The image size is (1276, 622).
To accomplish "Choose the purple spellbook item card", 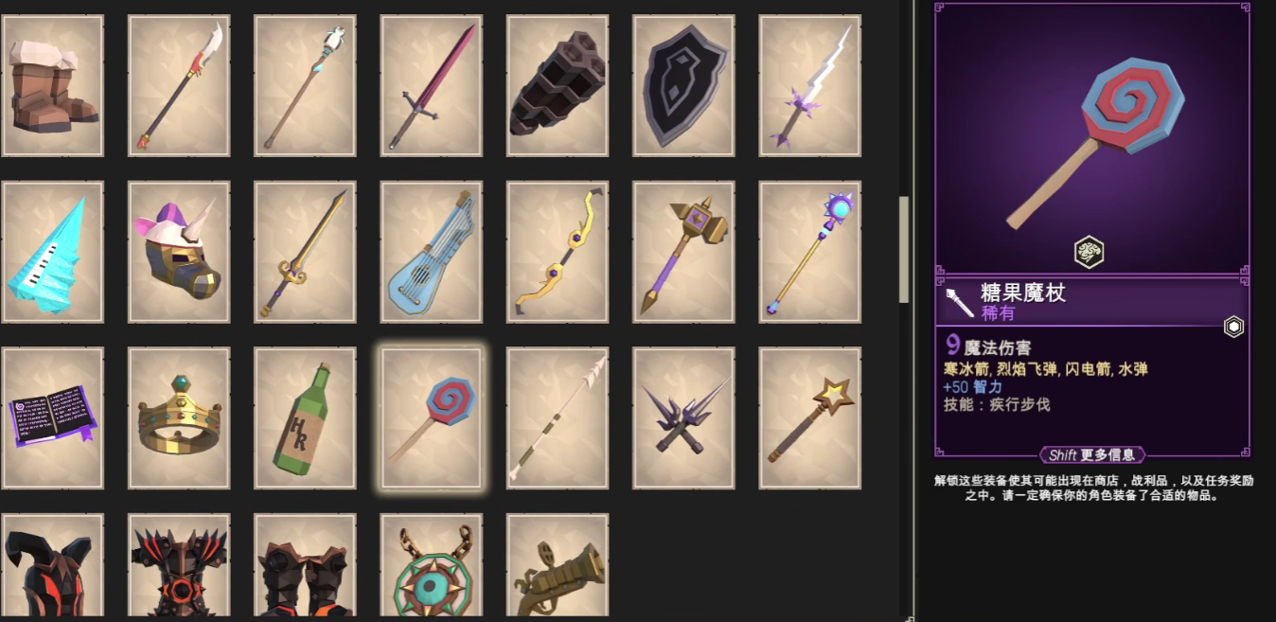I will click(53, 418).
